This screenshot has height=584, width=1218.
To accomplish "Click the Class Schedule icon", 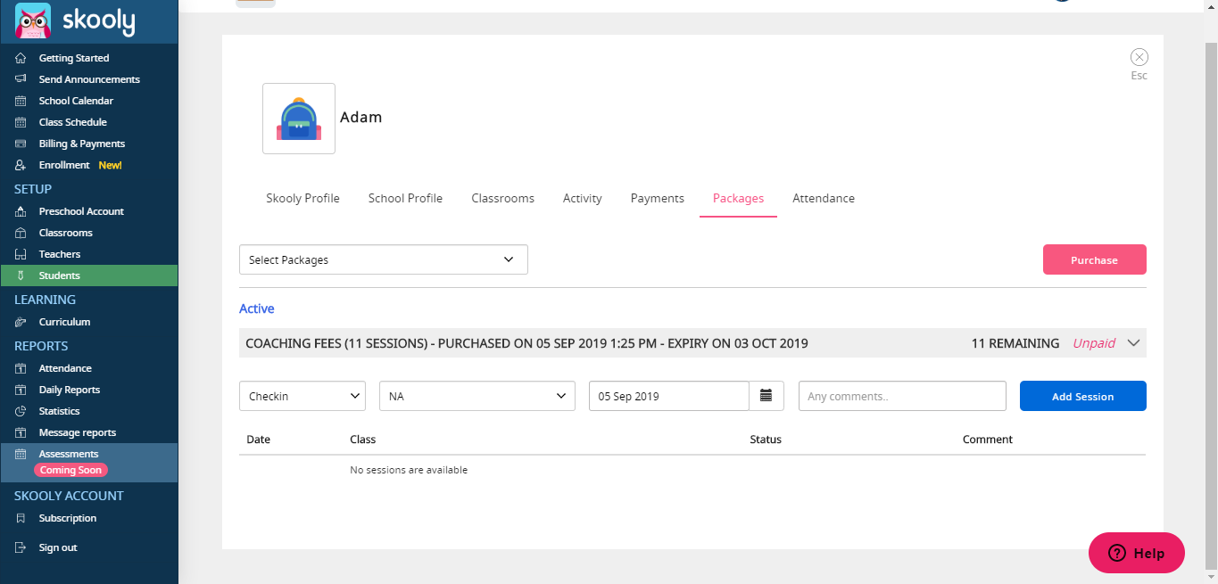I will (21, 122).
